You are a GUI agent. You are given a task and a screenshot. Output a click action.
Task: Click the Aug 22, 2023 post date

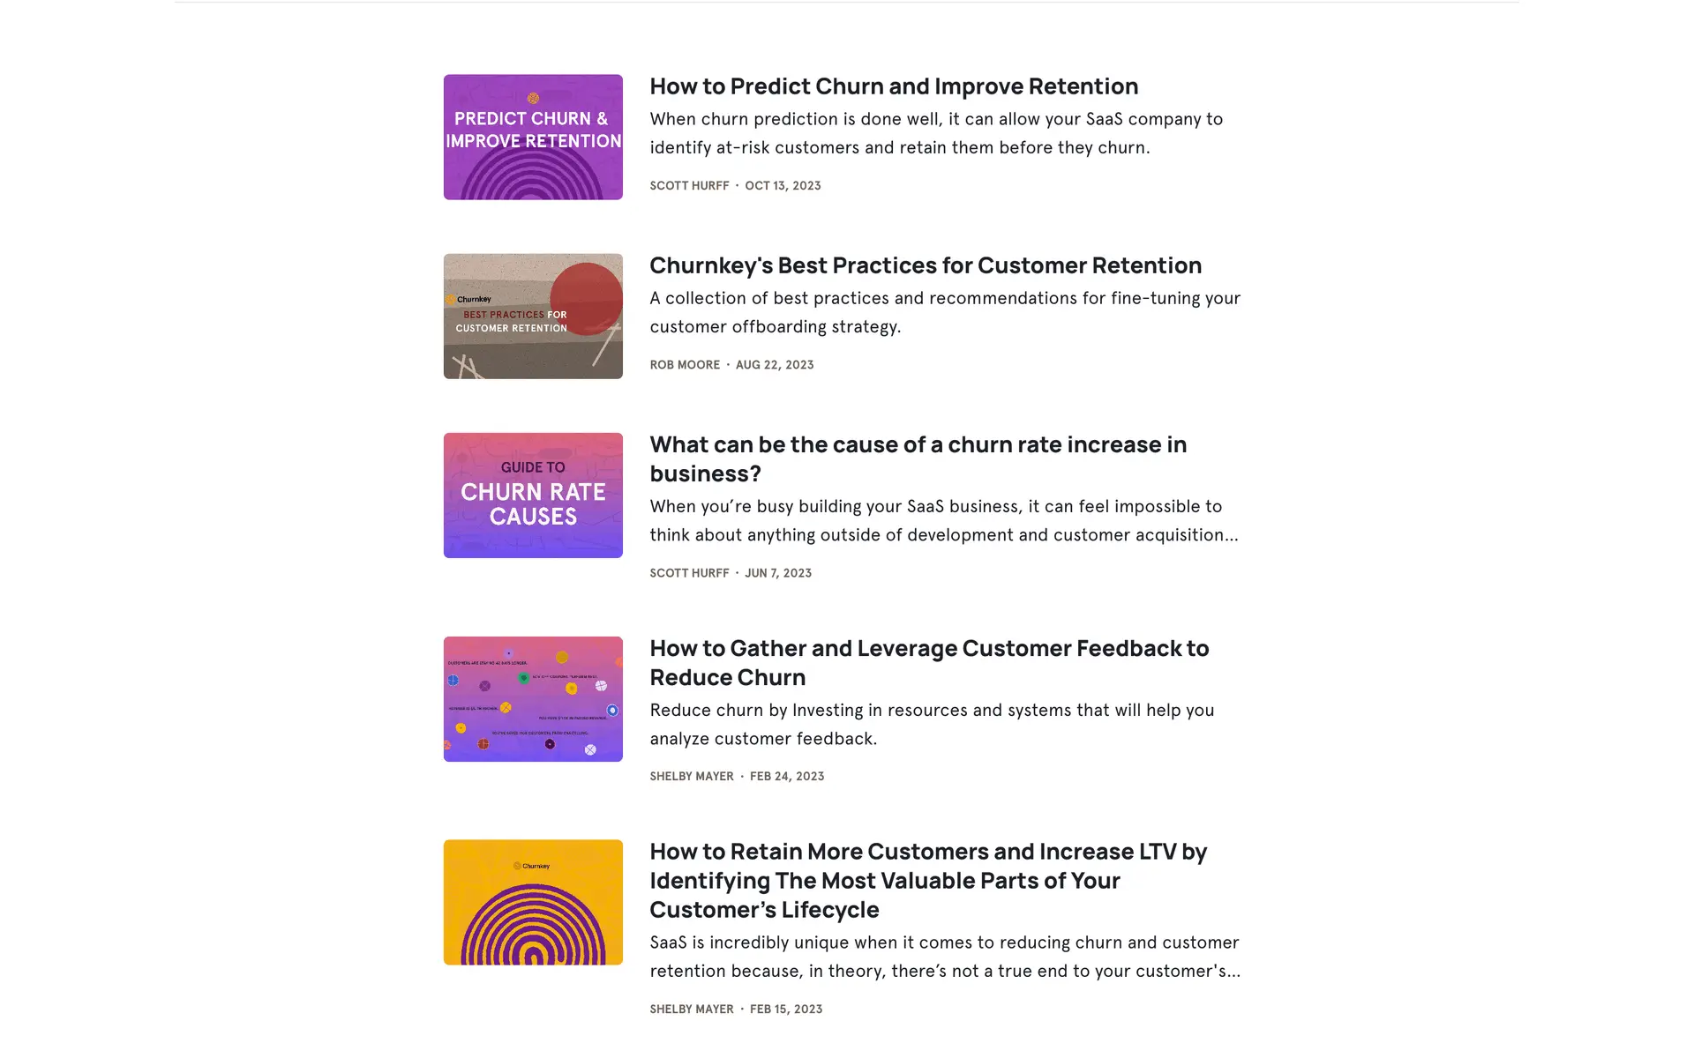click(x=775, y=364)
